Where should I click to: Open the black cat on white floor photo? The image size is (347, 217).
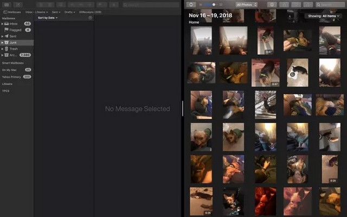(298, 73)
